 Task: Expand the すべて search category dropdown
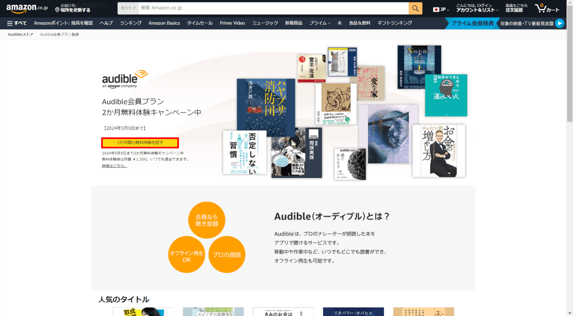coord(128,8)
